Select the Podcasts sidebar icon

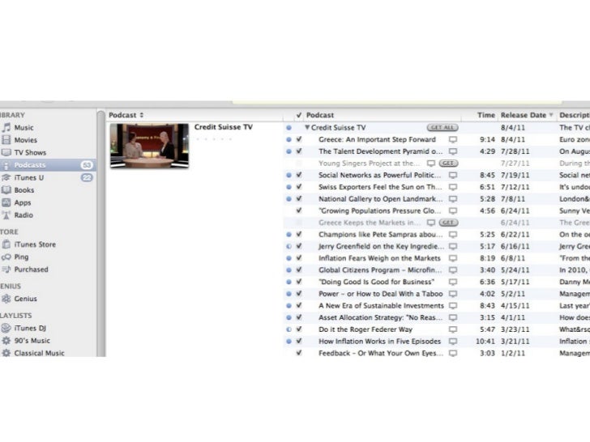(x=6, y=165)
